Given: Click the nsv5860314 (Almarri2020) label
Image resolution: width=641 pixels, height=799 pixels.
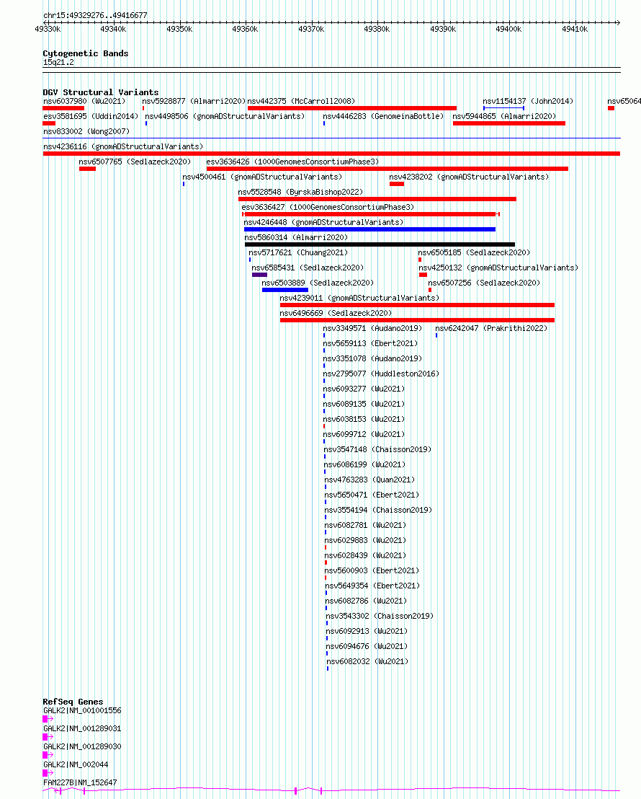Looking at the screenshot, I should tap(296, 237).
